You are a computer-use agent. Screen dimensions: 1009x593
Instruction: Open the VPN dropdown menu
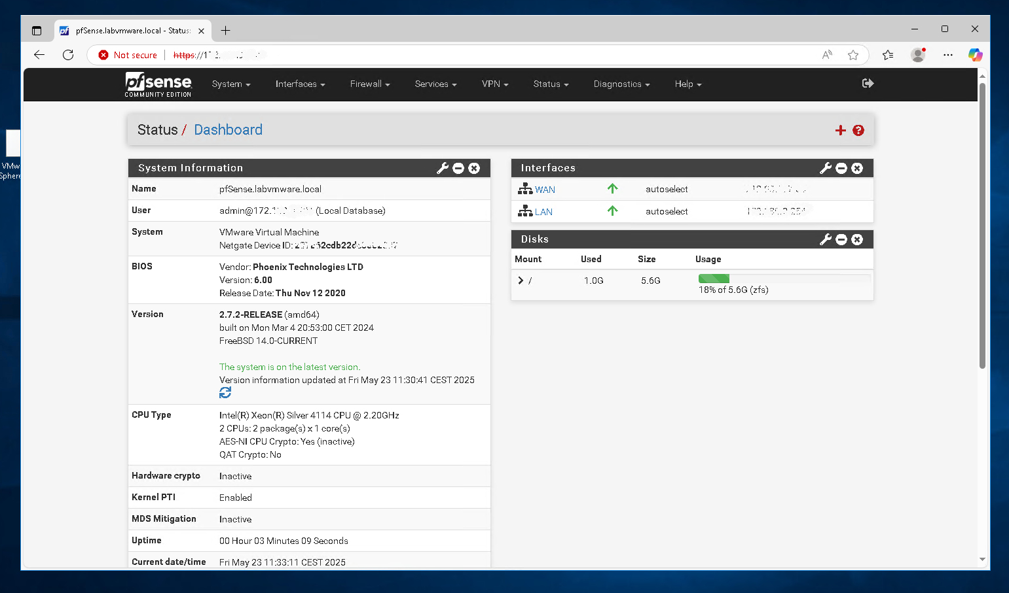click(495, 84)
